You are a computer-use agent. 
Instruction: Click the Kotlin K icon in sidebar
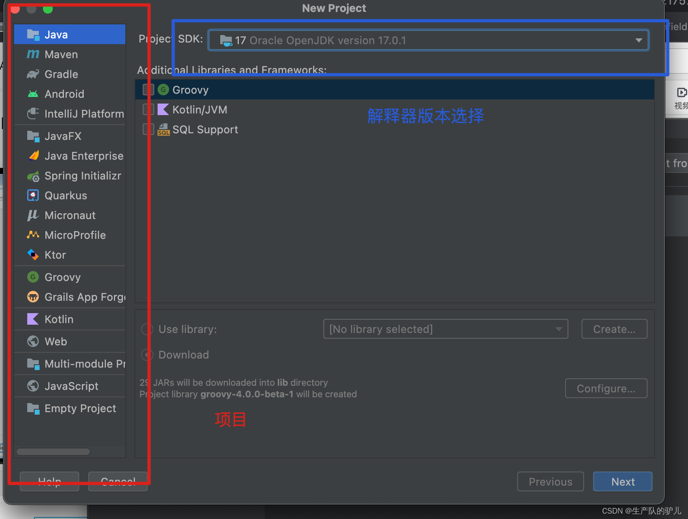click(33, 319)
